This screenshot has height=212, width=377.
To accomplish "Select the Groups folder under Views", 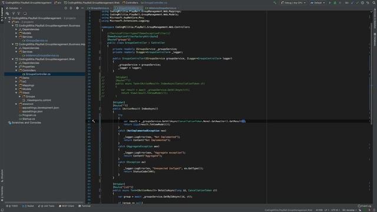I will (x=30, y=97).
